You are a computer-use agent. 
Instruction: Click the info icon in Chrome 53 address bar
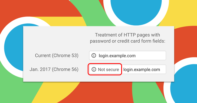[94, 55]
